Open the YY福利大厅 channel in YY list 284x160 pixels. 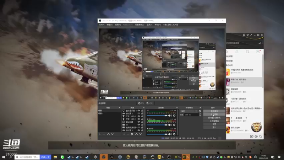244,71
